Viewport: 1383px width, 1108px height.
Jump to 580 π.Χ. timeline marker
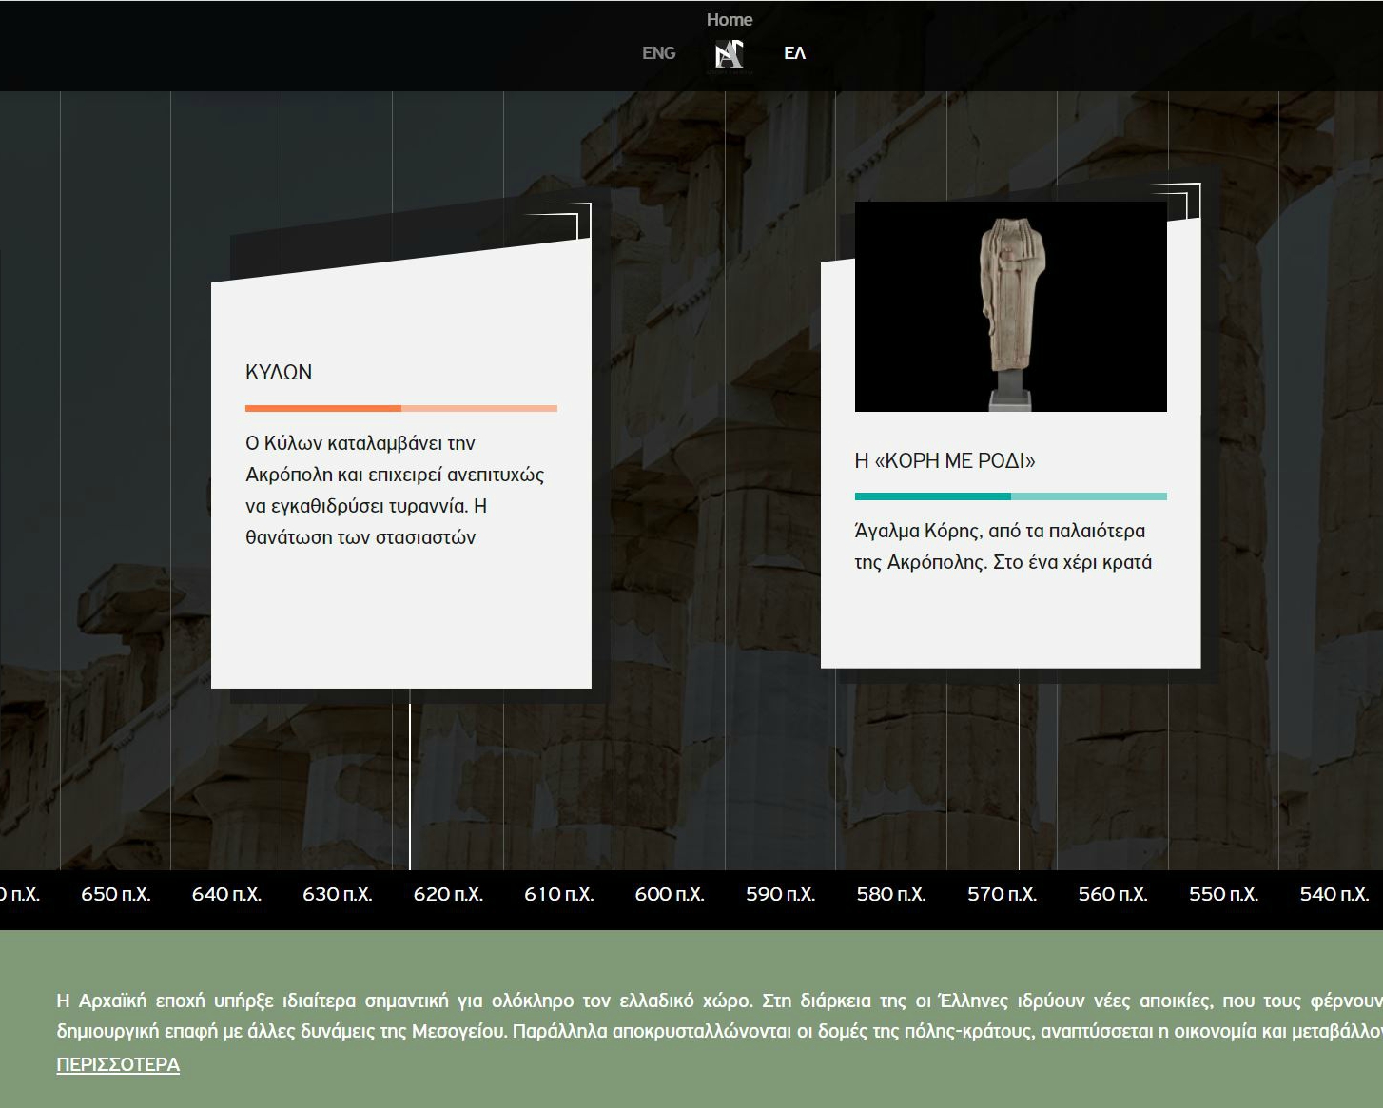pos(891,894)
